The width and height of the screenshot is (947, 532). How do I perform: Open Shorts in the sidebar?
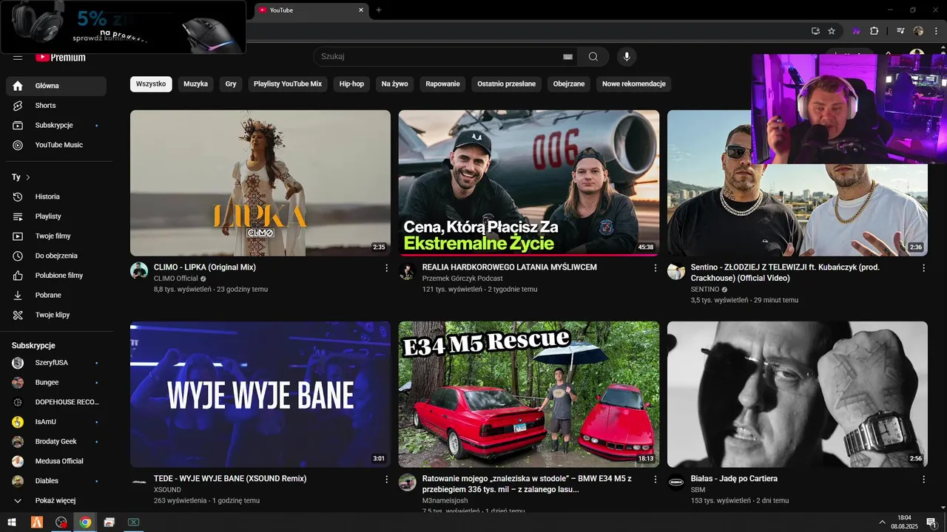pos(56,106)
